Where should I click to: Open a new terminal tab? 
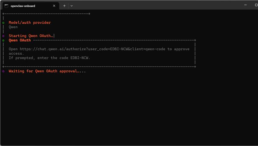(64, 6)
